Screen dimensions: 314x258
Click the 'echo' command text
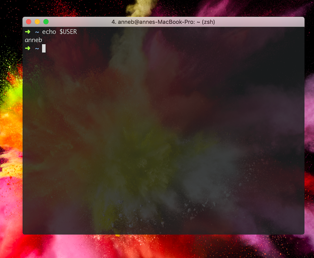pyautogui.click(x=49, y=31)
